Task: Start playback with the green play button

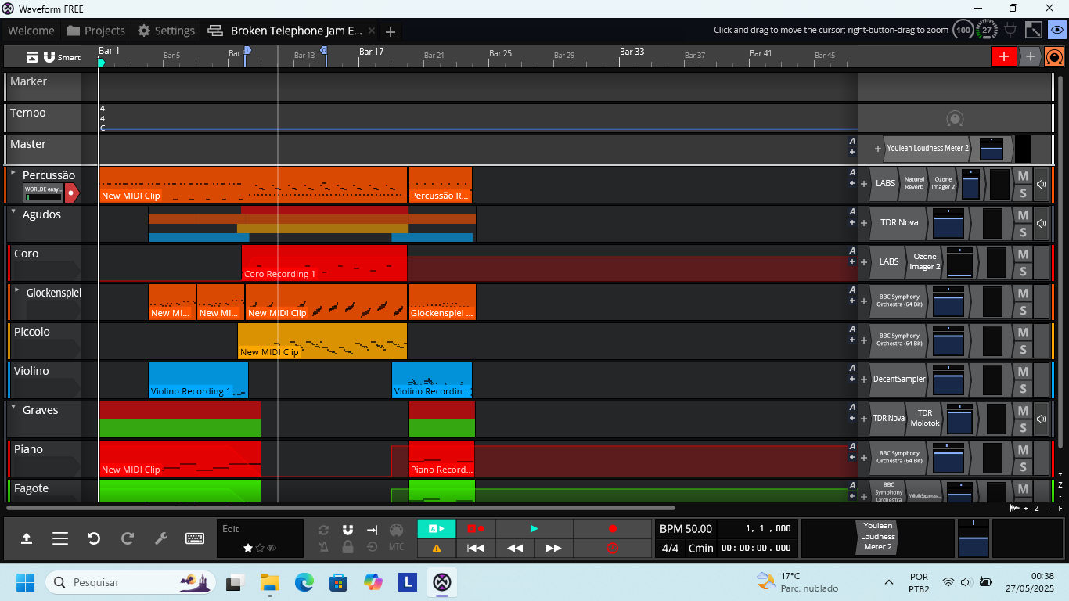Action: tap(534, 529)
